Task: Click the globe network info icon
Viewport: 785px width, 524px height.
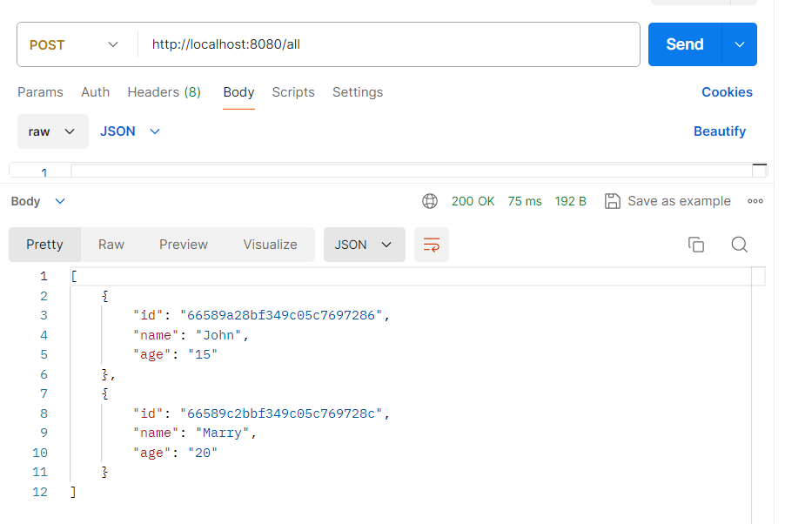Action: [x=430, y=201]
